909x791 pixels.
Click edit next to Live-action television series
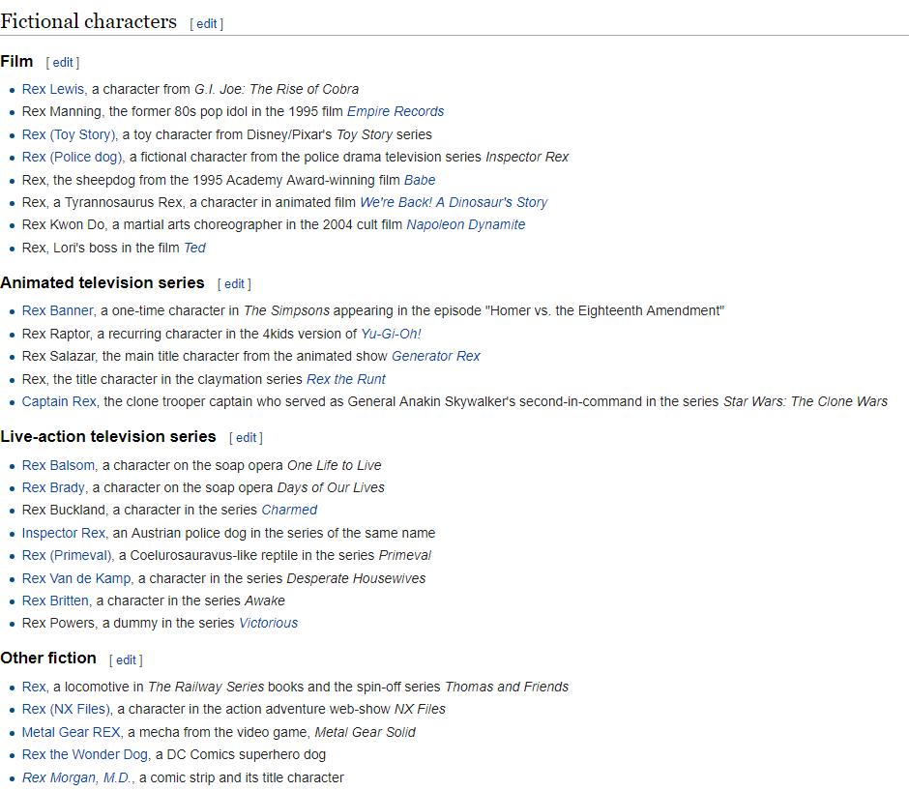pyautogui.click(x=246, y=438)
